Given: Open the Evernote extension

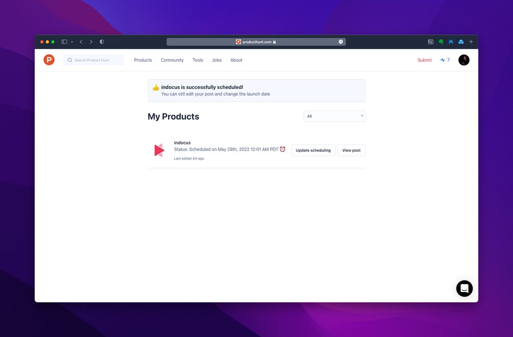Looking at the screenshot, I should (441, 42).
